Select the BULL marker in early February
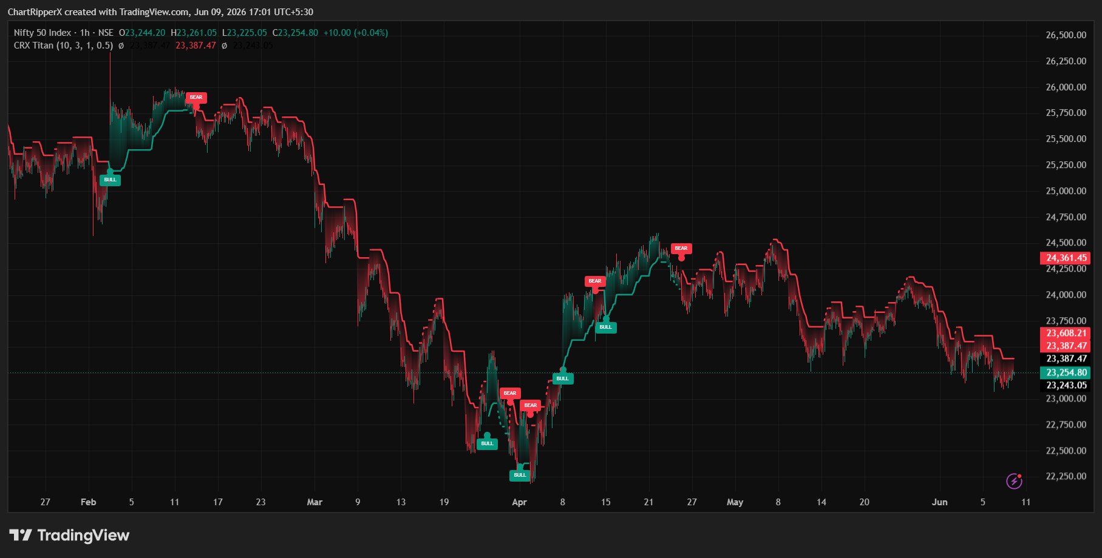The height and width of the screenshot is (558, 1102). [110, 180]
